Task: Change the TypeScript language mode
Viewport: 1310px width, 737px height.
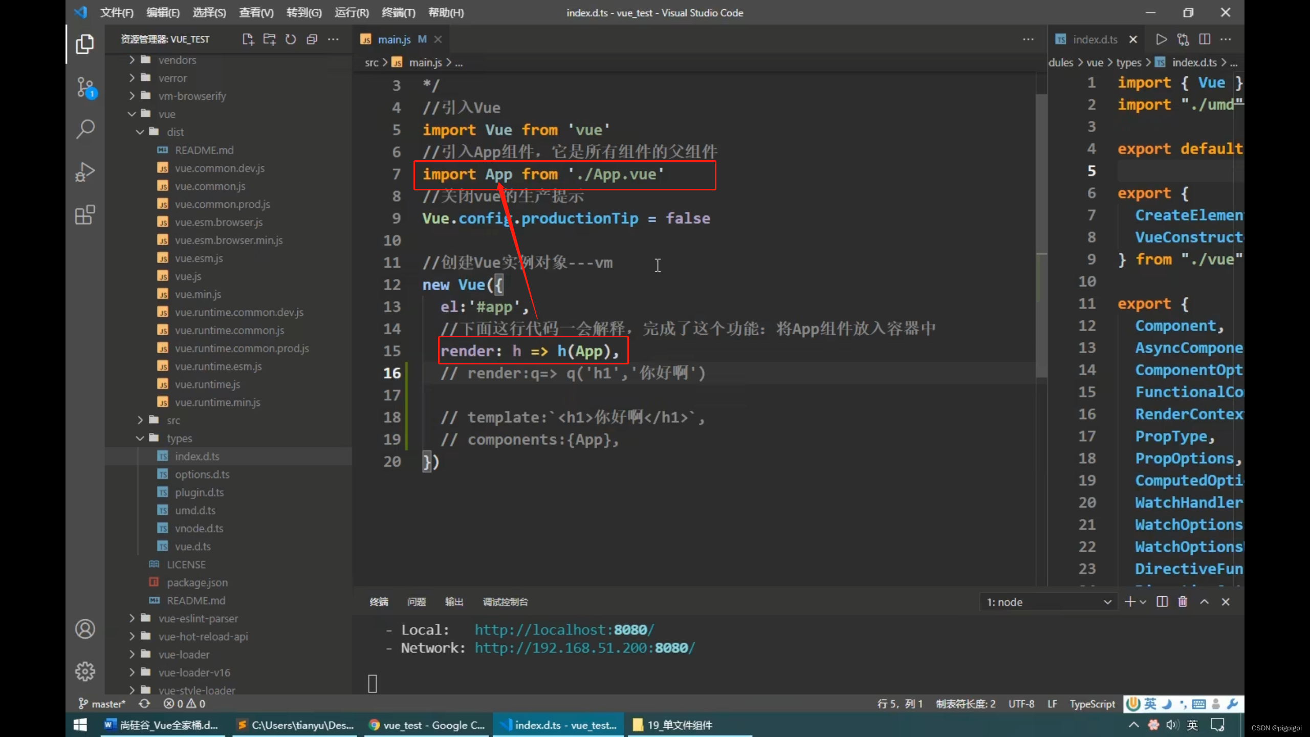Action: point(1092,704)
